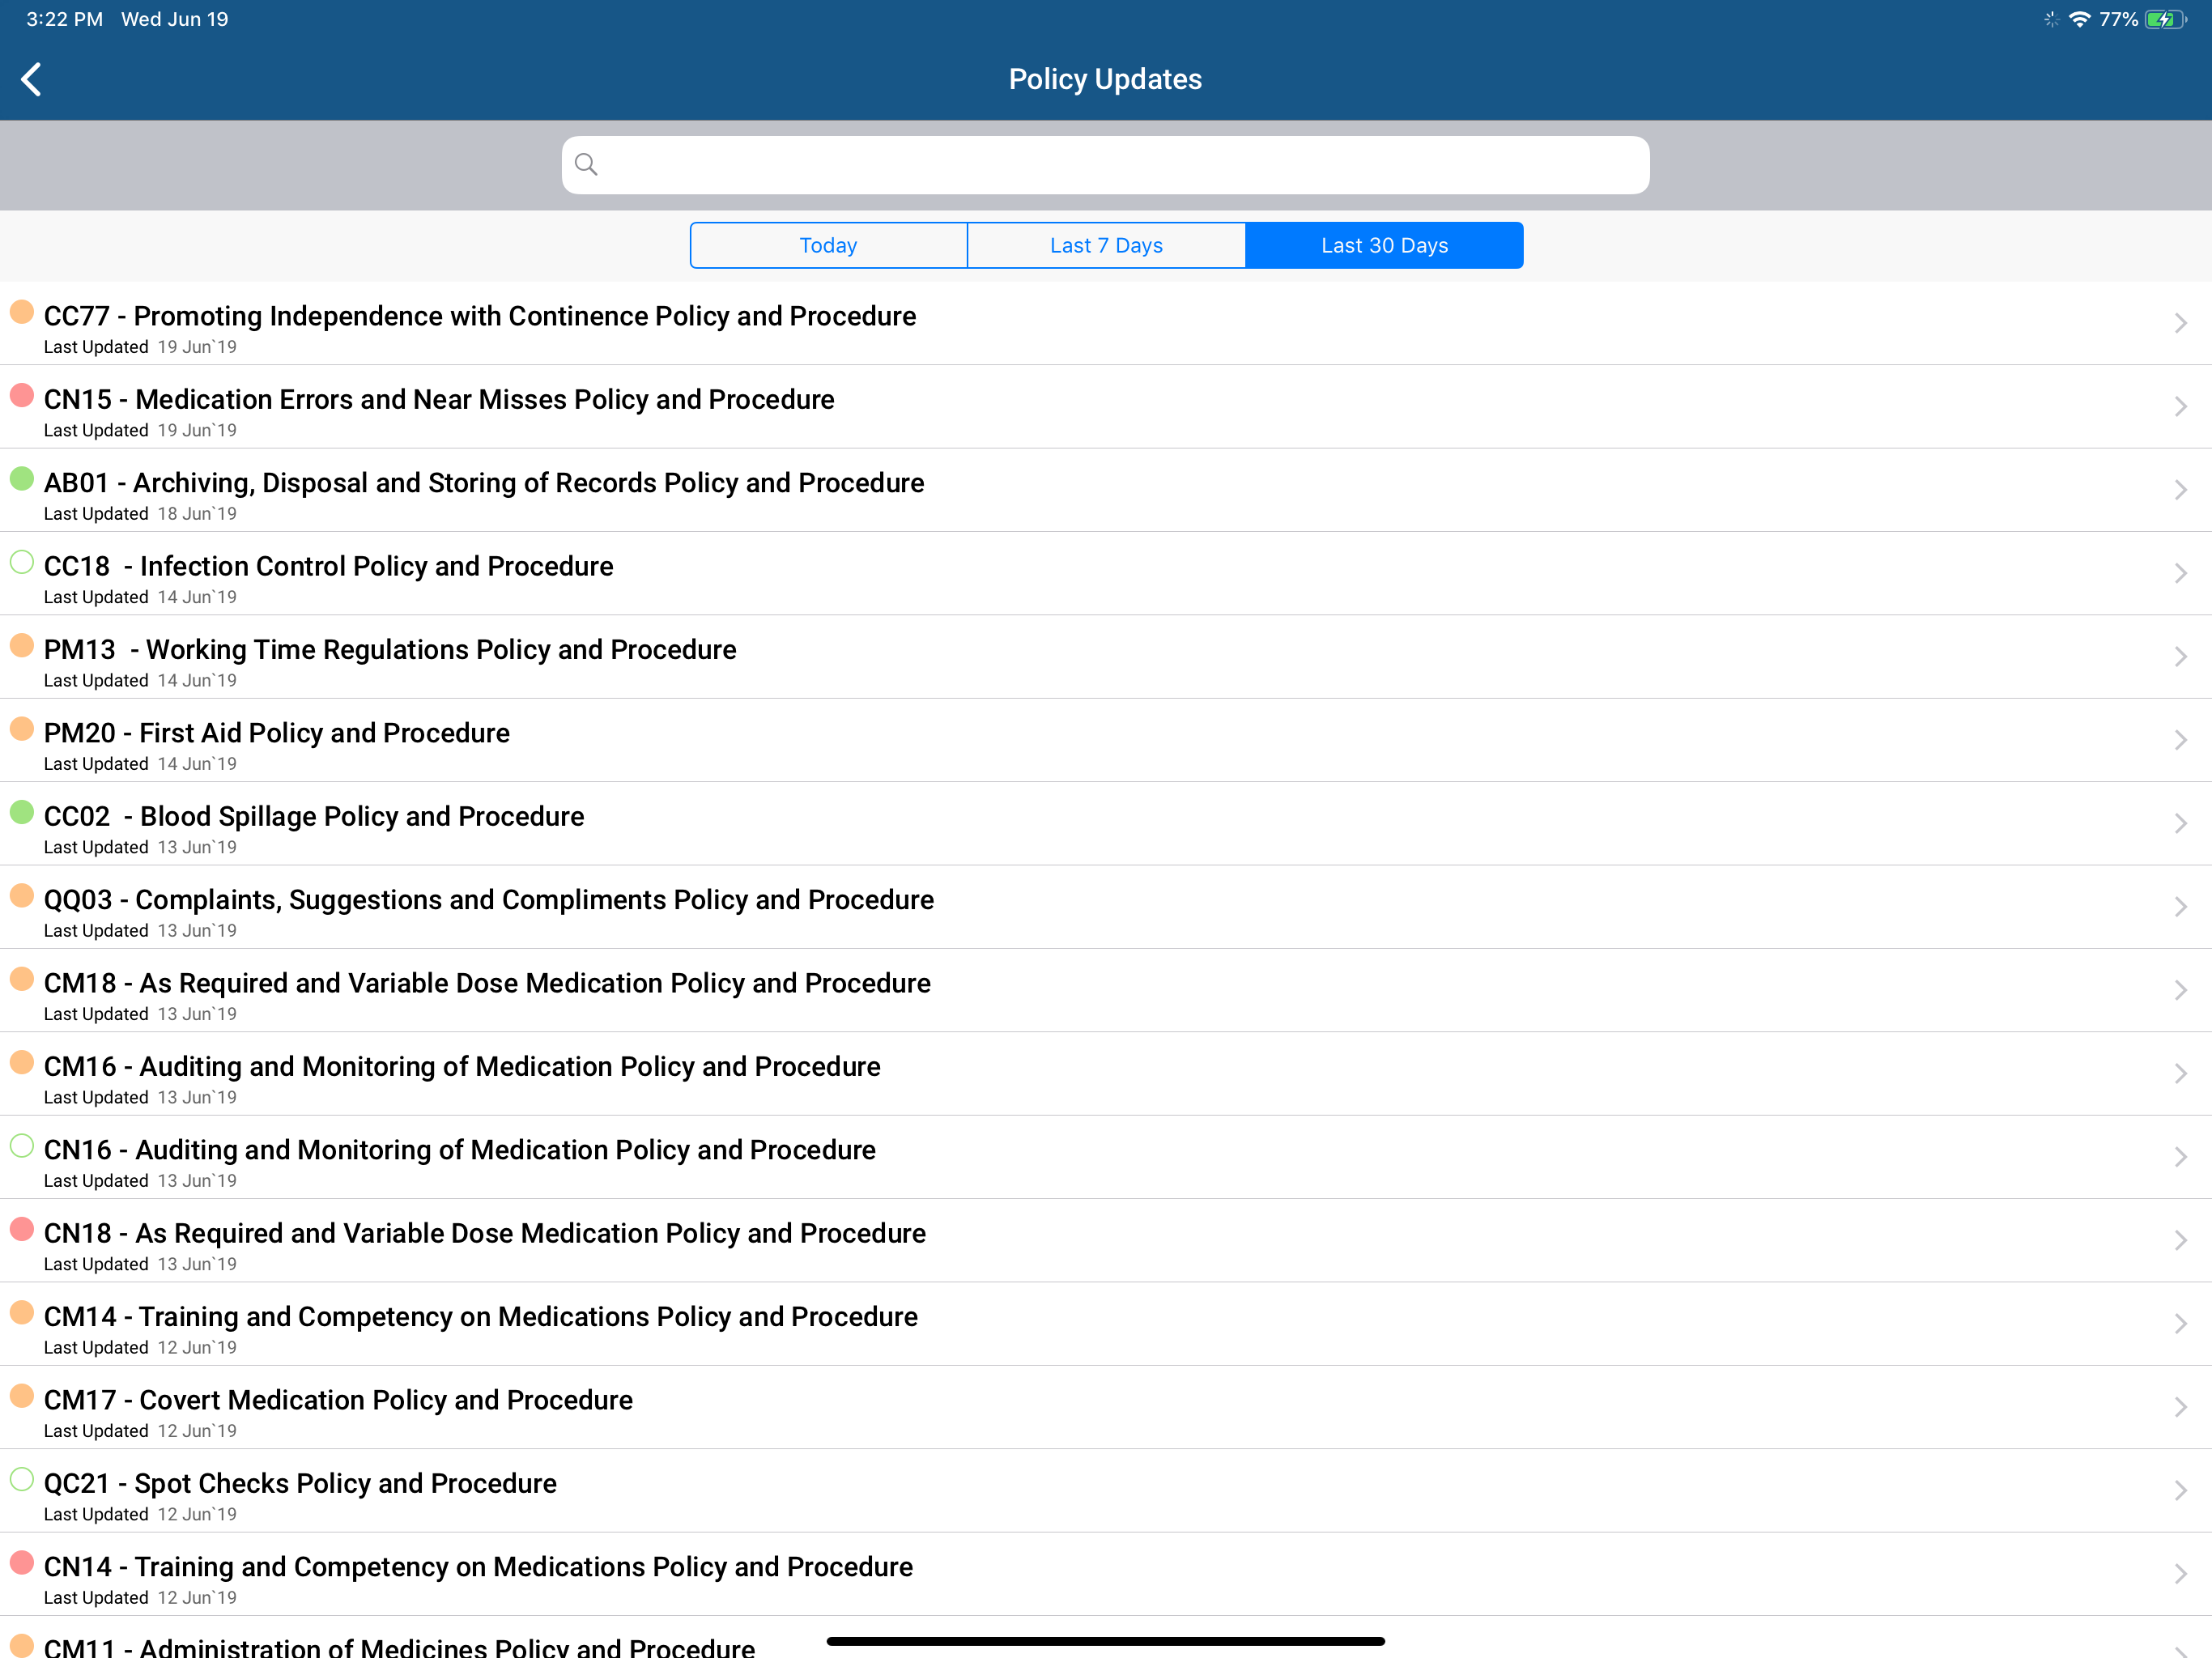
Task: Expand PM13 Working Time Regulations chevron
Action: 2180,657
